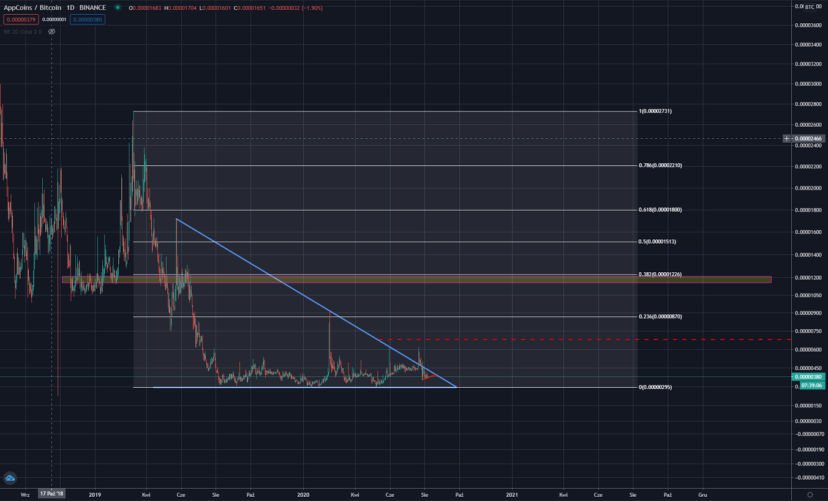Viewport: 828px width, 501px height.
Task: Click the Gru label on the time axis
Action: [x=703, y=494]
